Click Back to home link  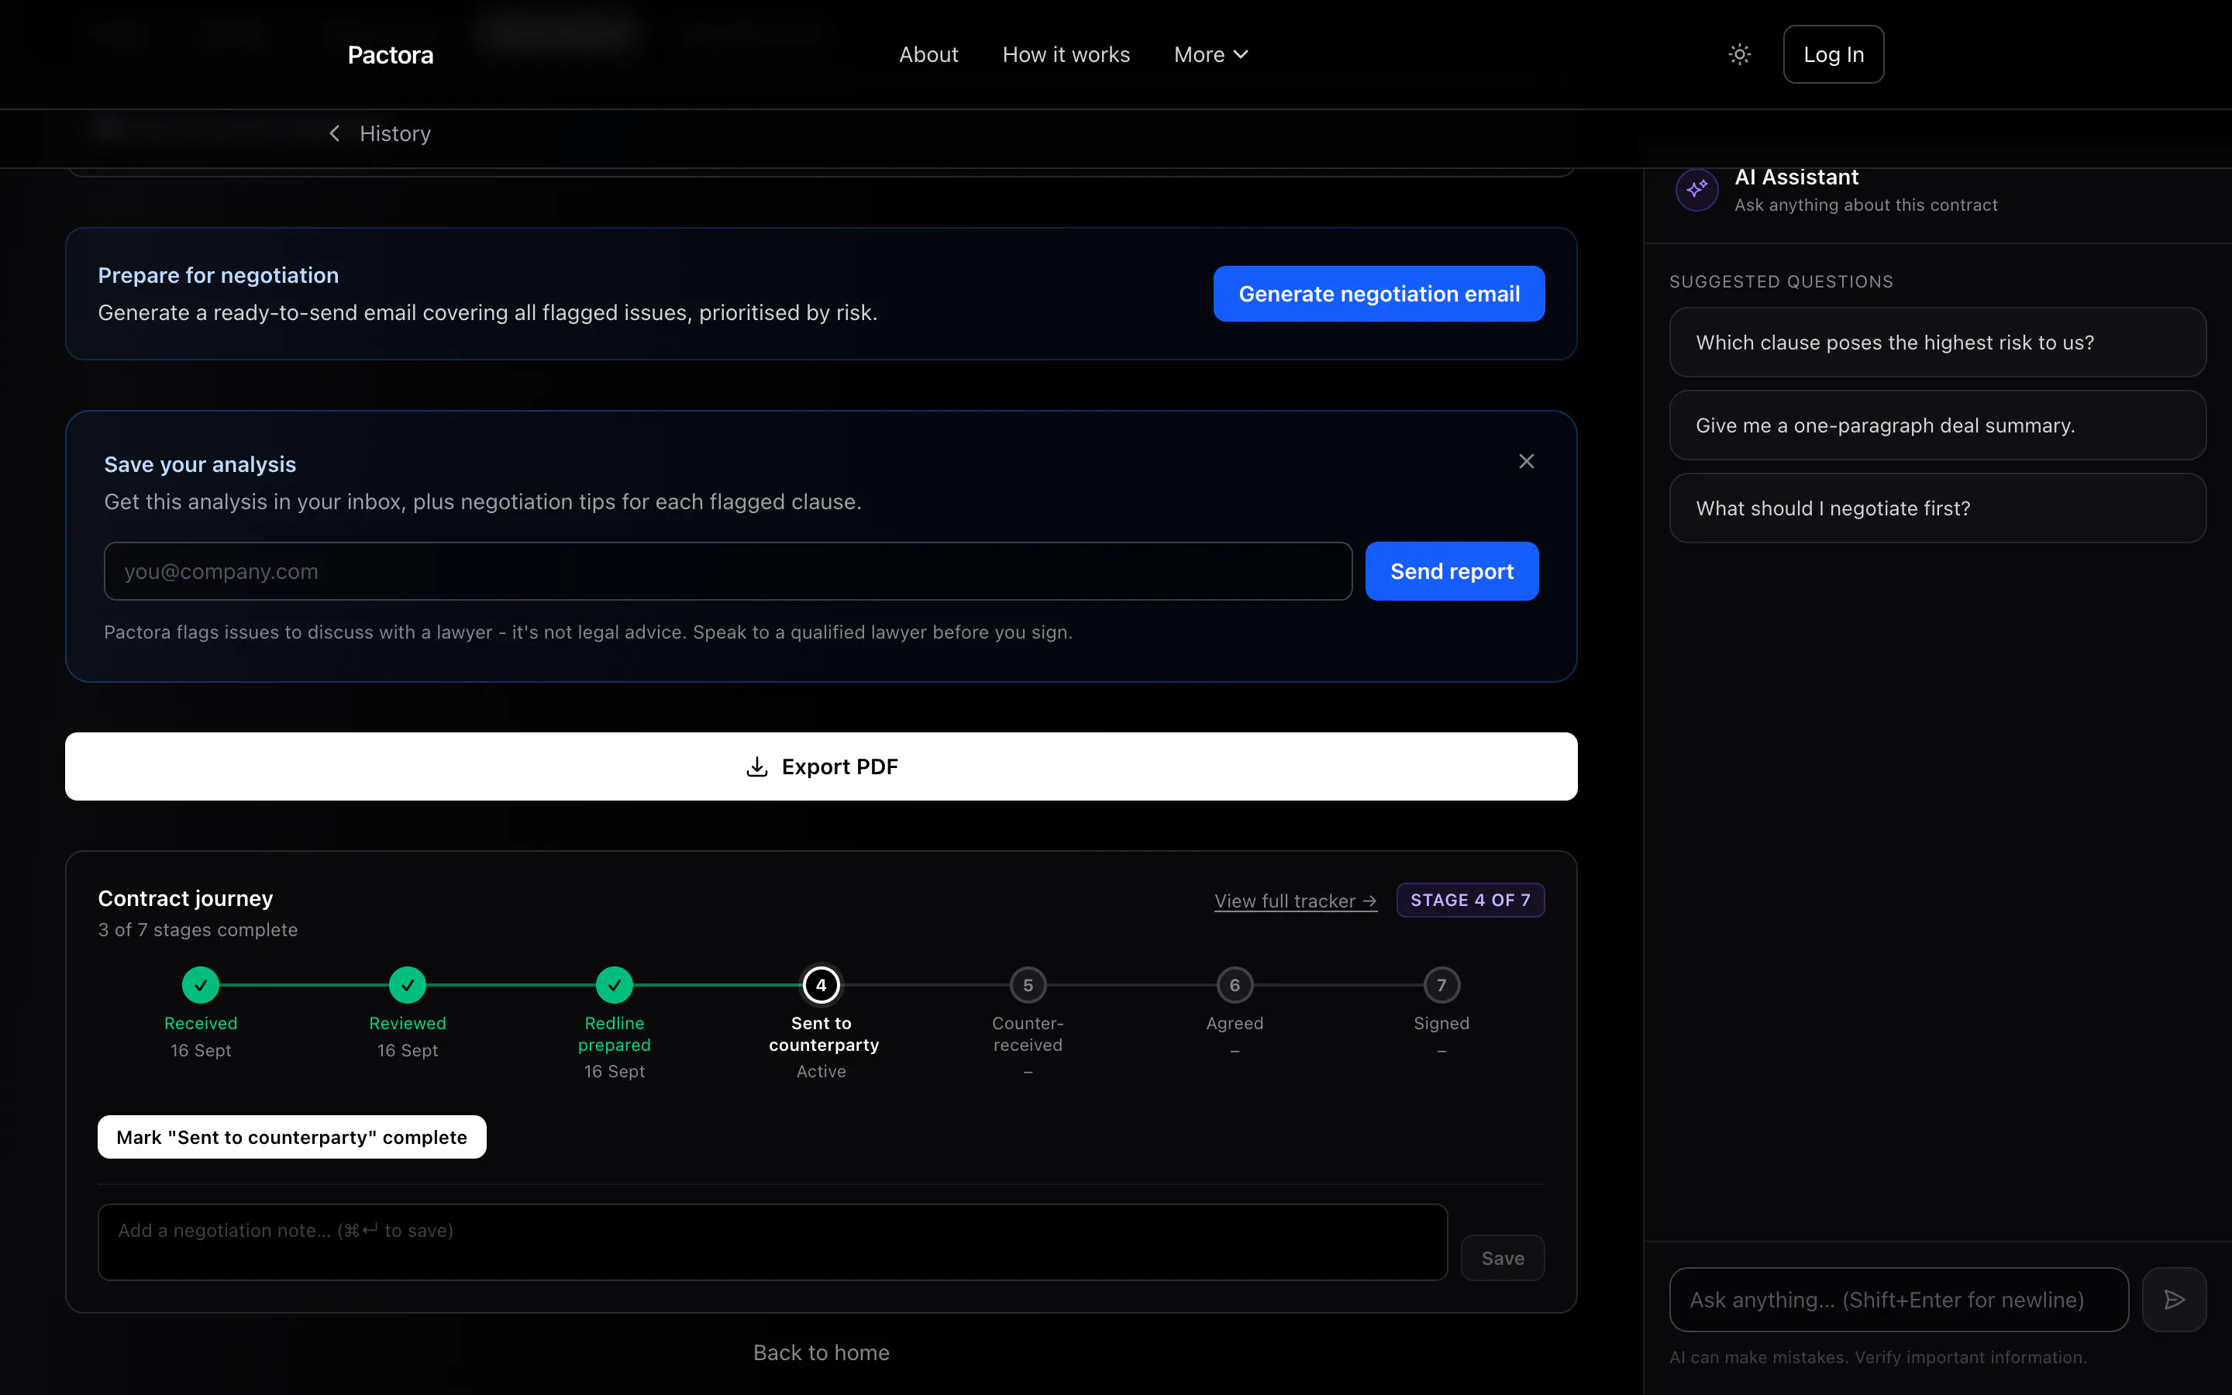(821, 1352)
